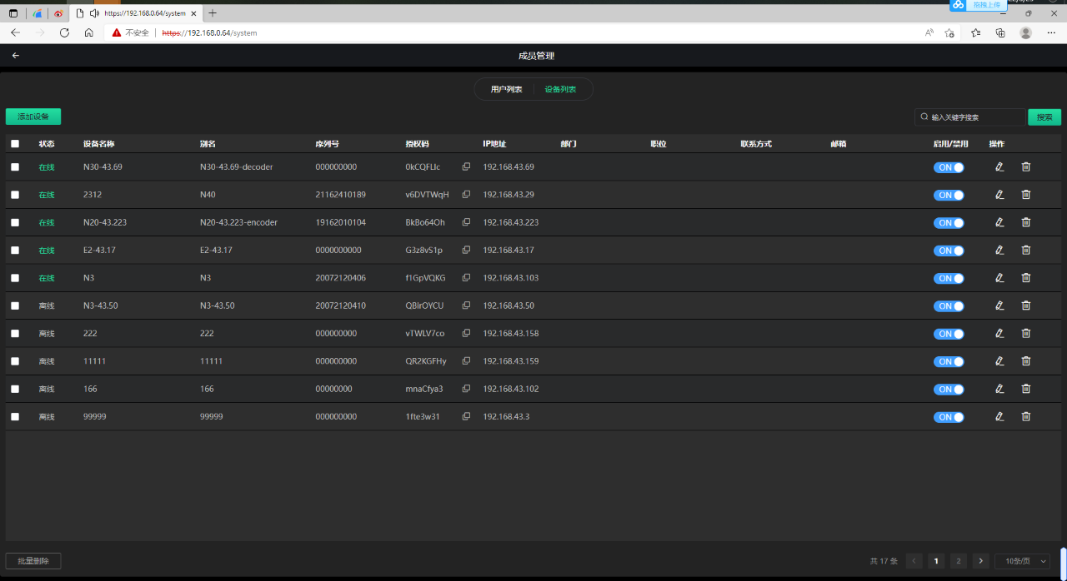Screen dimensions: 1067x581
Task: Edit the E2-43.17 device
Action: click(x=999, y=250)
